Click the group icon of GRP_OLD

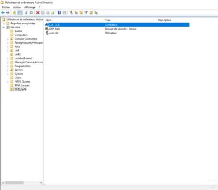tap(47, 29)
